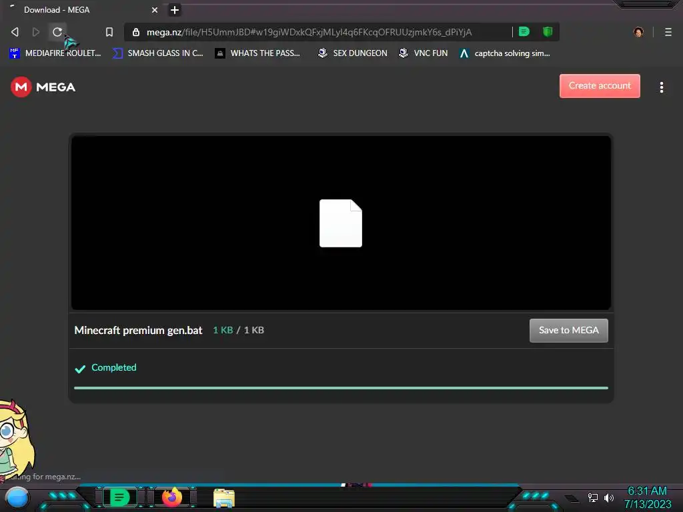Screen dimensions: 683x512
Task: Open Firefox from the taskbar
Action: pos(171,497)
